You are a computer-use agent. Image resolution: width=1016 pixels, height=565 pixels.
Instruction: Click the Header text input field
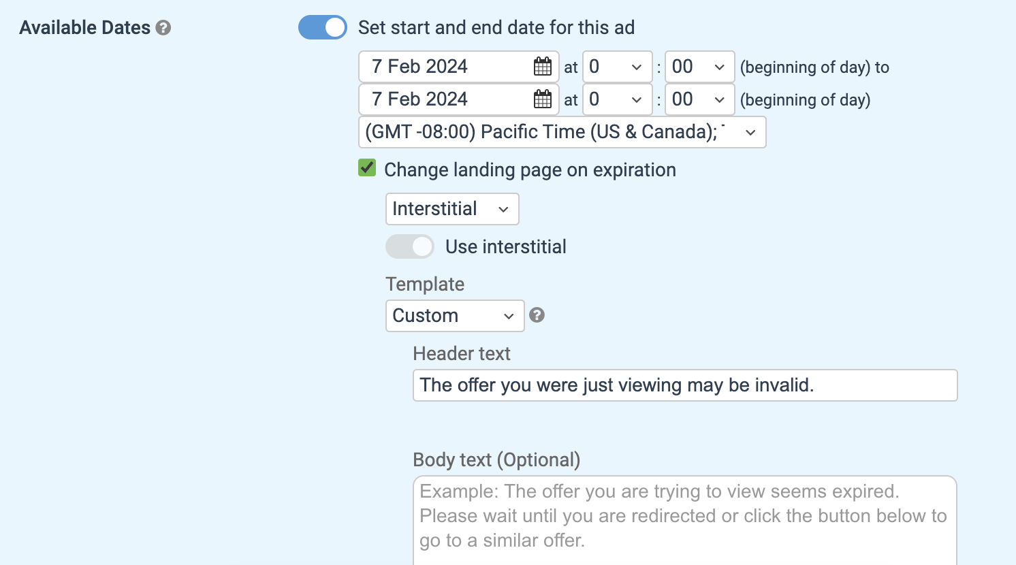coord(685,385)
